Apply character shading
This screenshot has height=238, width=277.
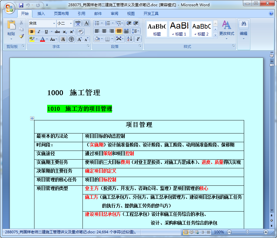point(63,39)
